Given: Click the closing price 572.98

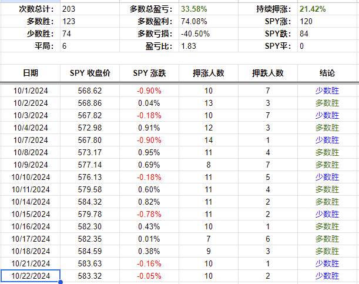Looking at the screenshot, I should coord(90,128).
